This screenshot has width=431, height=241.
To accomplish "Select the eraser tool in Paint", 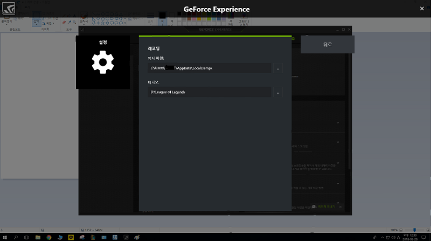I will pyautogui.click(x=64, y=23).
